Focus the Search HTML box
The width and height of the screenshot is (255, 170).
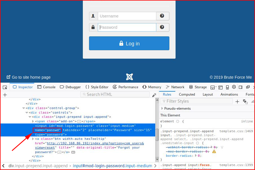click(115, 94)
